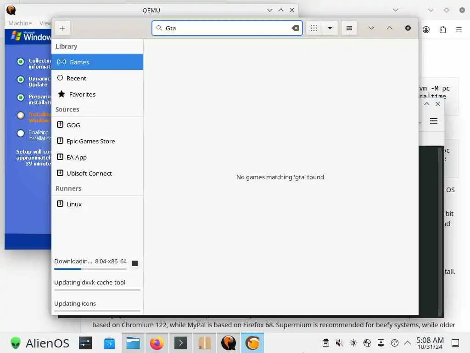Open the Lutris hamburger menu
Viewport: 470px width, 353px height.
[349, 28]
